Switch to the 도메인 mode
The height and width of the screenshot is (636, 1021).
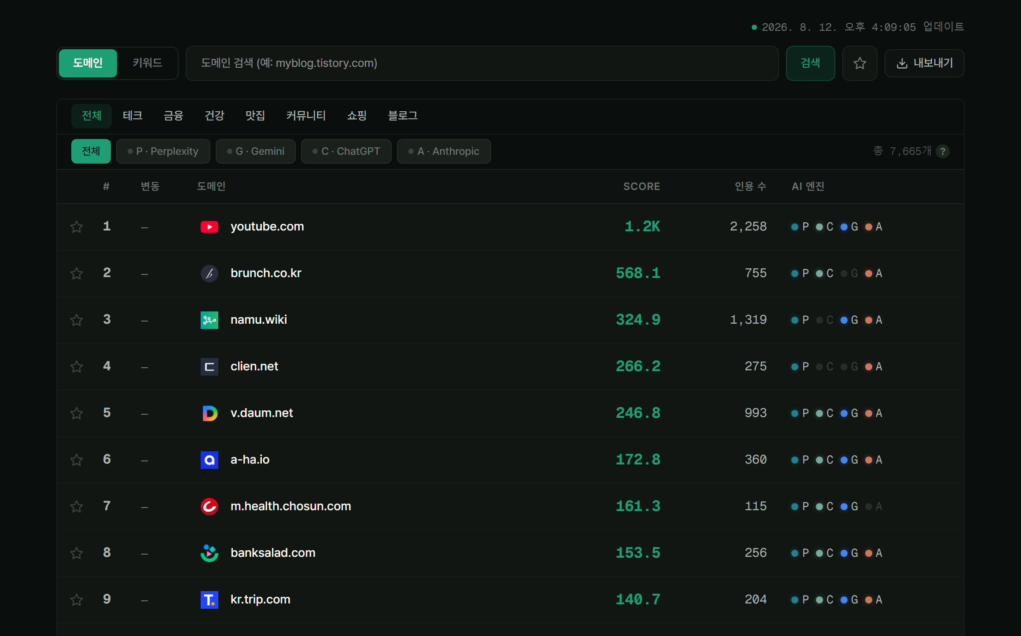coord(88,63)
